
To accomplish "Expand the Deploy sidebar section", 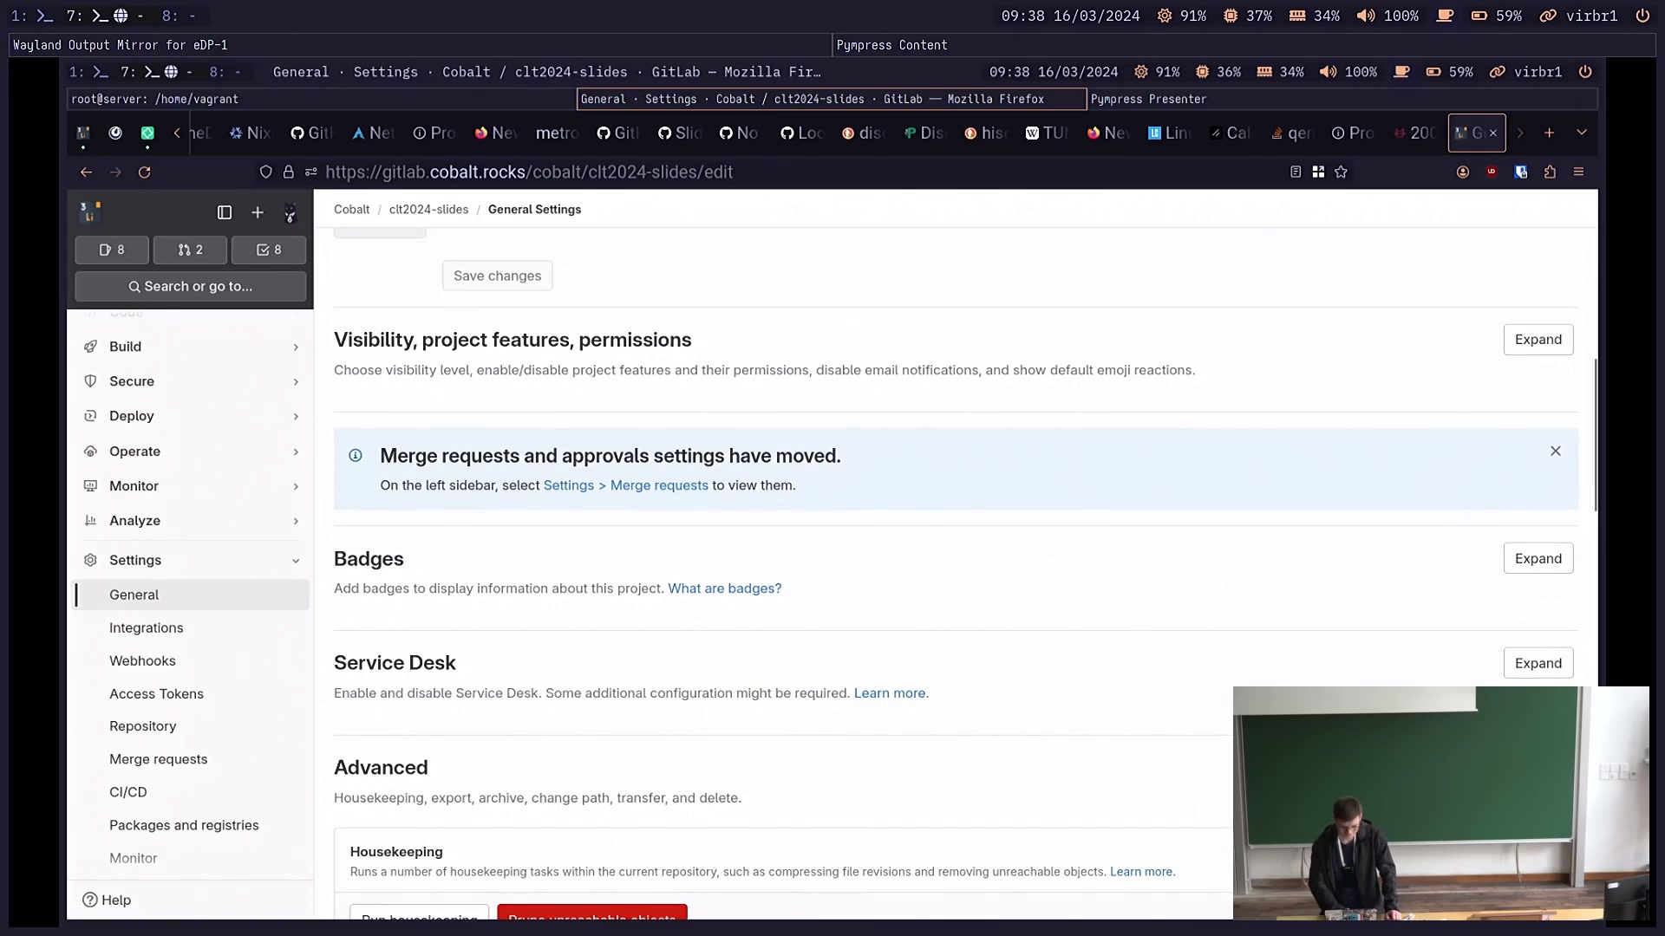I will point(191,416).
